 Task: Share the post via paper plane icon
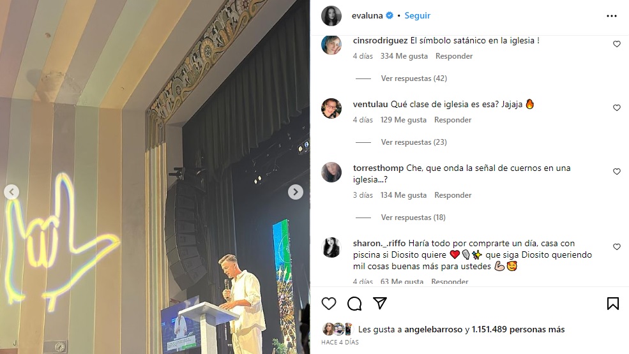point(379,303)
